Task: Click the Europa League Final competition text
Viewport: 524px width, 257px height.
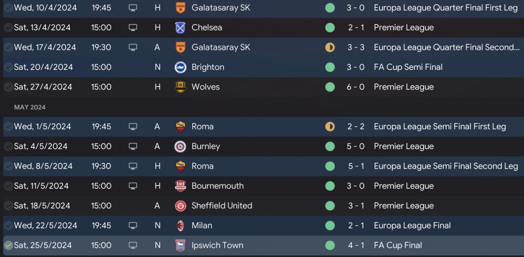Action: click(412, 226)
